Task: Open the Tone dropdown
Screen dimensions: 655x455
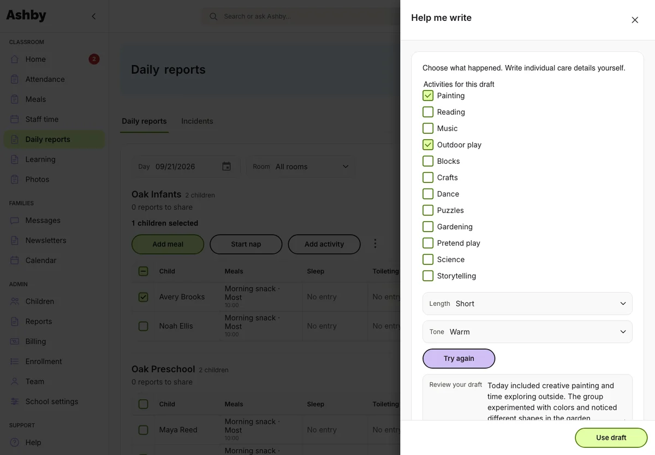Action: point(527,332)
